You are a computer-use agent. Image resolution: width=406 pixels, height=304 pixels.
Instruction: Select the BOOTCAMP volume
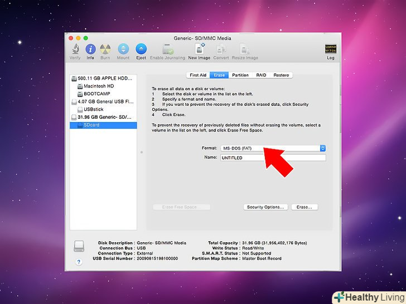103,94
